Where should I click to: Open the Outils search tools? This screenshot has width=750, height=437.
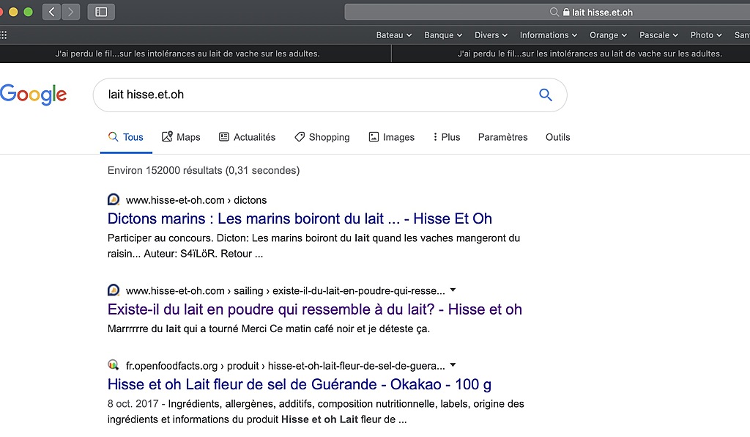click(x=557, y=137)
